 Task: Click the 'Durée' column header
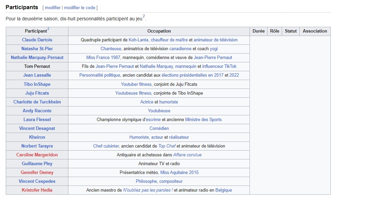[258, 31]
